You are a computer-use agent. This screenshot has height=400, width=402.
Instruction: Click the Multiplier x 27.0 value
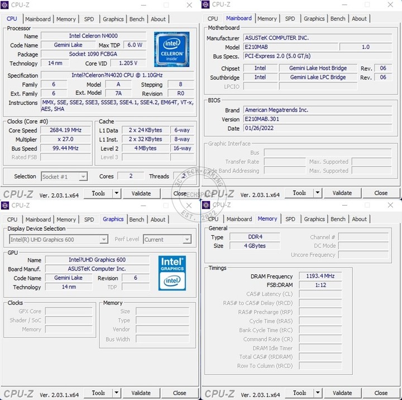66,139
